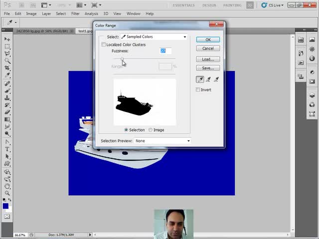
Task: Select the Gradient tool
Action: tap(7, 119)
